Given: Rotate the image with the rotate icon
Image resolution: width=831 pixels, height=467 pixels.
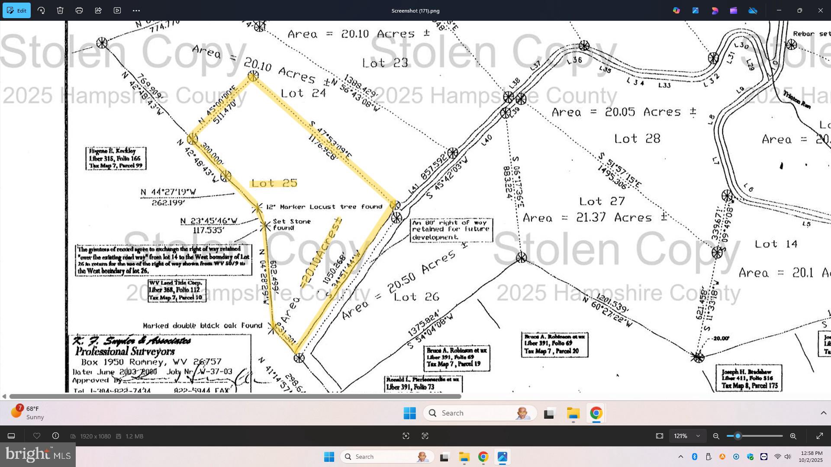Looking at the screenshot, I should click(42, 10).
